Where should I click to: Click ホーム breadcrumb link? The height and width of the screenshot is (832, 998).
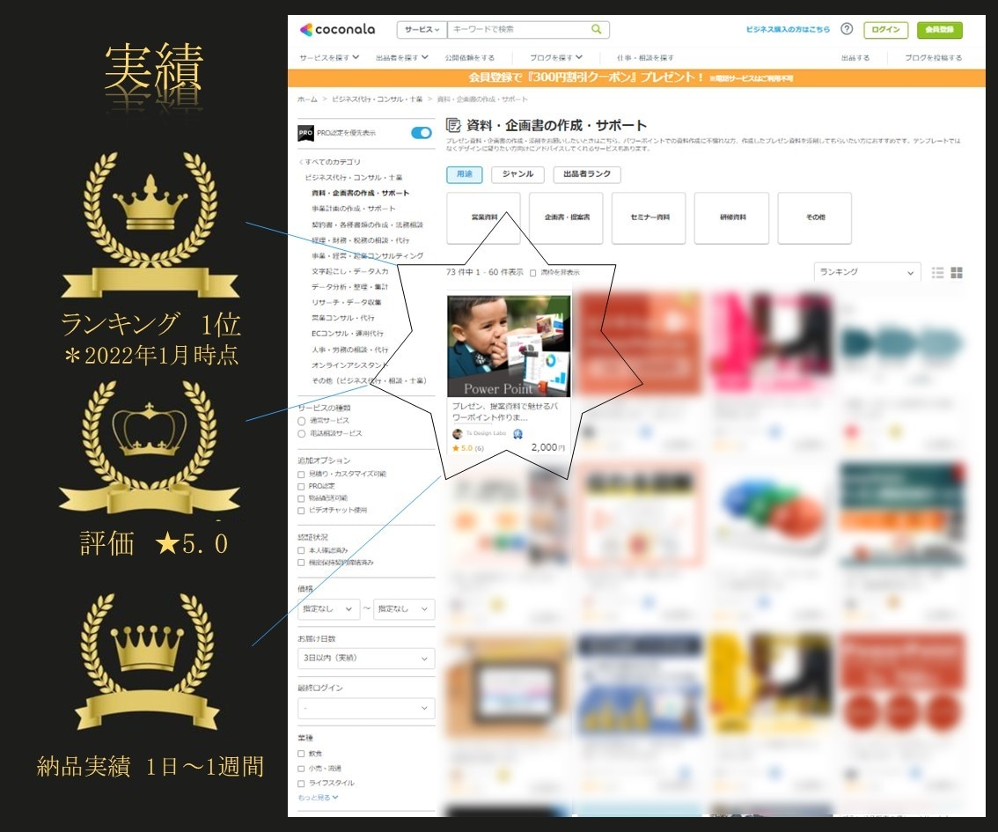tap(307, 99)
